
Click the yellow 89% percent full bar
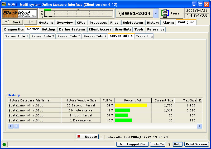pyautogui.click(x=131, y=105)
